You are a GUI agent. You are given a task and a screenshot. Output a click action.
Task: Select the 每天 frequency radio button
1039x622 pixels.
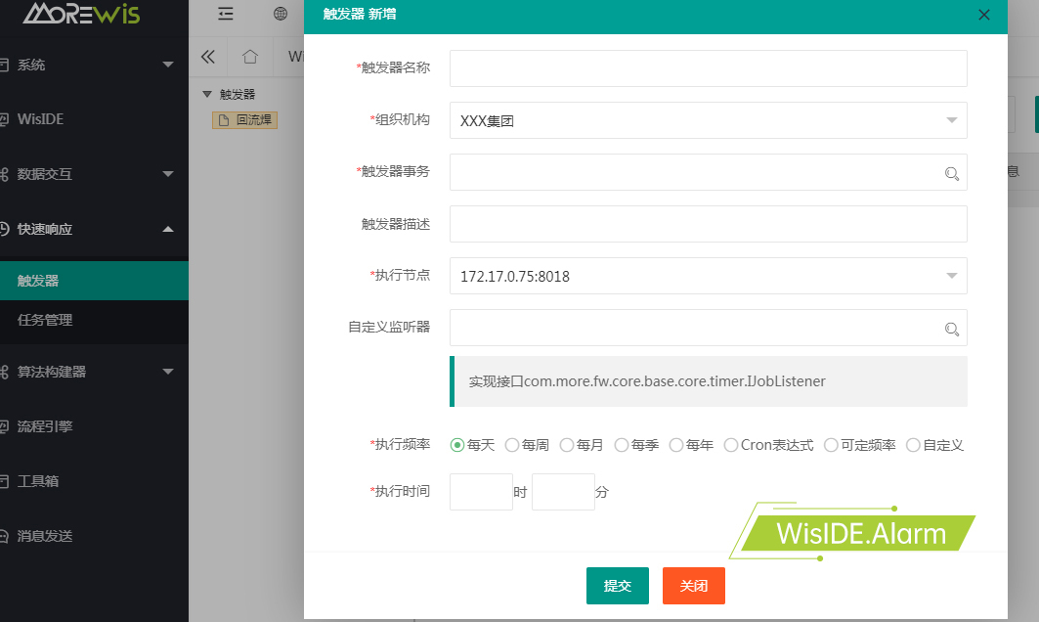tap(456, 445)
